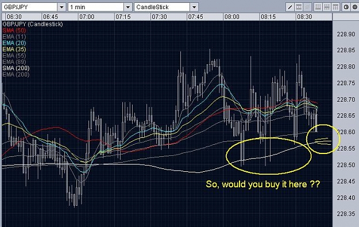Click the 08:30 time axis label
359x227 pixels.
(304, 17)
